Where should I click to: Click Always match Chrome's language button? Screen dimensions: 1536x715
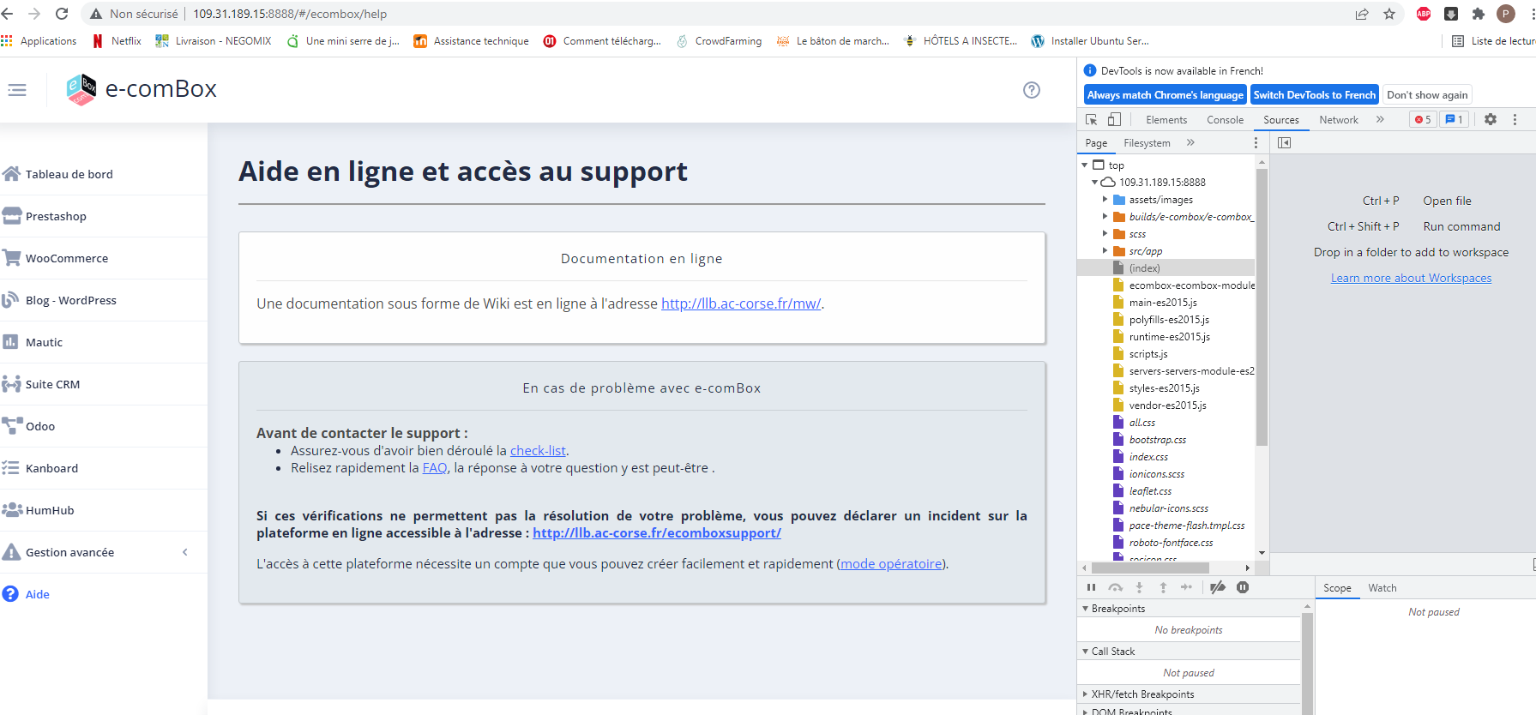pyautogui.click(x=1165, y=95)
